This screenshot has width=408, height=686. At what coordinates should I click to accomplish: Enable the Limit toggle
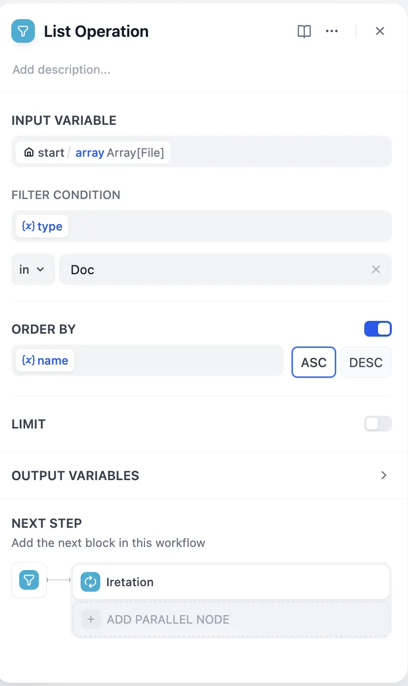(378, 424)
